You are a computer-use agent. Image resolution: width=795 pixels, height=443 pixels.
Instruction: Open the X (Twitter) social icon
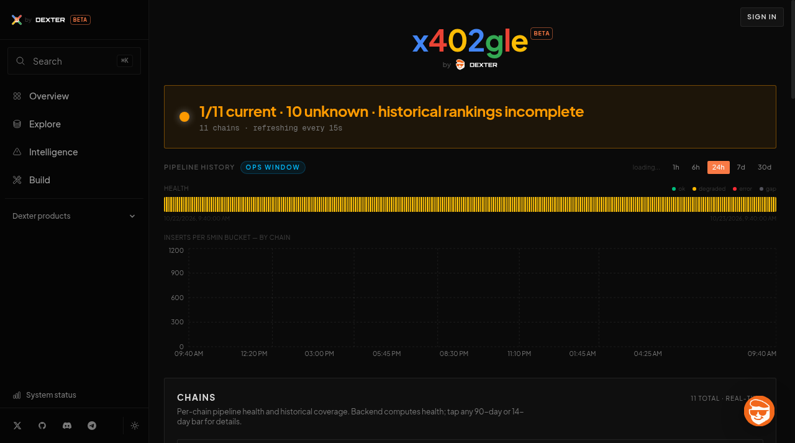[x=17, y=426]
